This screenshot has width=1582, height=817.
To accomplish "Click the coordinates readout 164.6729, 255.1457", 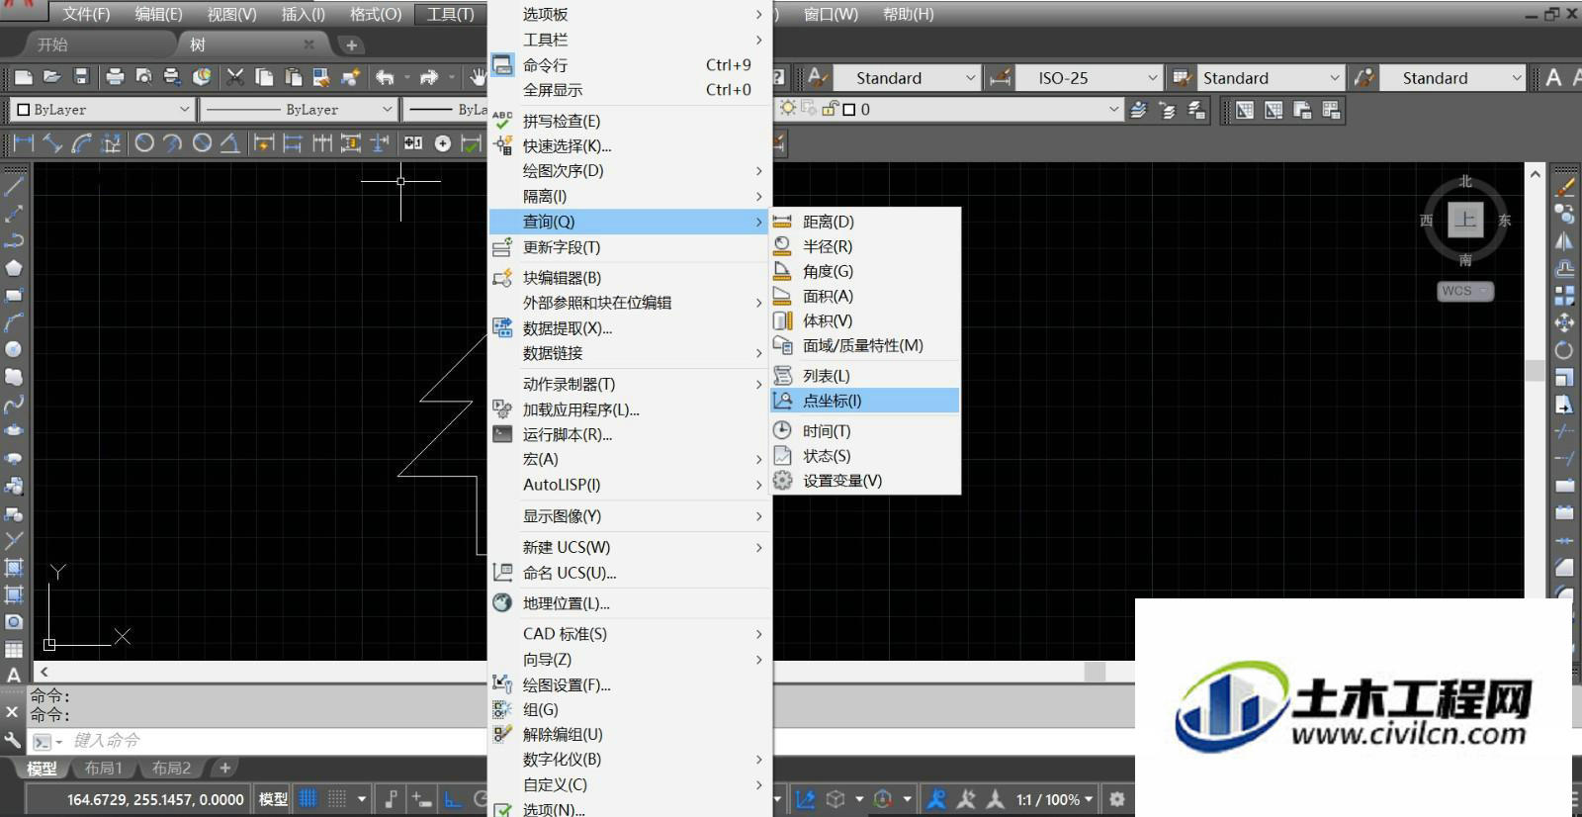I will pyautogui.click(x=155, y=799).
